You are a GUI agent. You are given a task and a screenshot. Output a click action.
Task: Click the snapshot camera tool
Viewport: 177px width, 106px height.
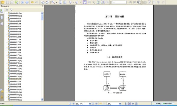[107, 2]
